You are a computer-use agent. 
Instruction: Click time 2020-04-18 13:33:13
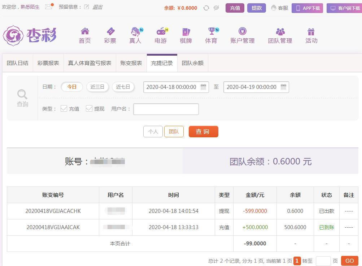coord(174,227)
